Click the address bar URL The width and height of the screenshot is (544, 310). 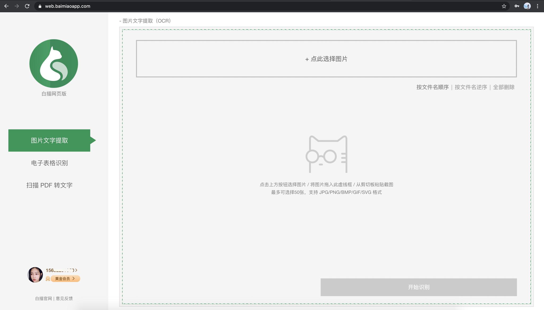[67, 6]
